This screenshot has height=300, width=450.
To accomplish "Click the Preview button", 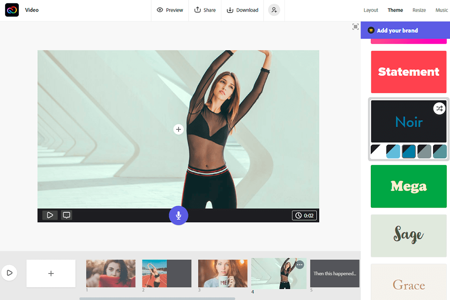I will pyautogui.click(x=170, y=10).
